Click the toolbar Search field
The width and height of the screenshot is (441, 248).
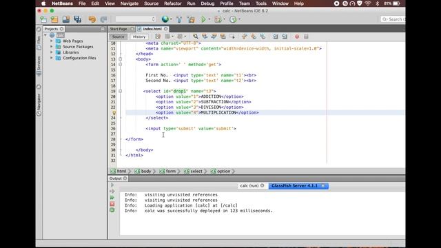(393, 19)
